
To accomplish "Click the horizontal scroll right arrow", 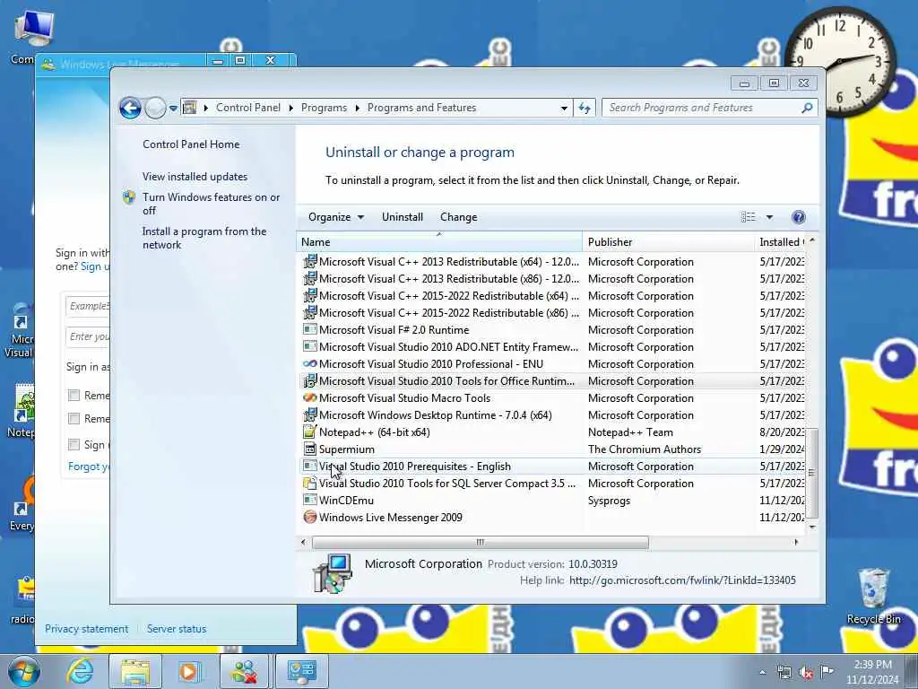I will (x=796, y=542).
